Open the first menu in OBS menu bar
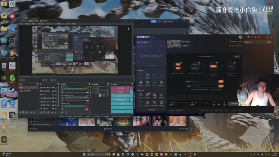 tap(21, 24)
